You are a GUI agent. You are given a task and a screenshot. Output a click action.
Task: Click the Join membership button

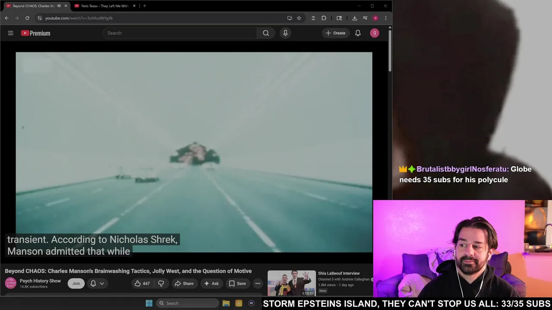[76, 283]
